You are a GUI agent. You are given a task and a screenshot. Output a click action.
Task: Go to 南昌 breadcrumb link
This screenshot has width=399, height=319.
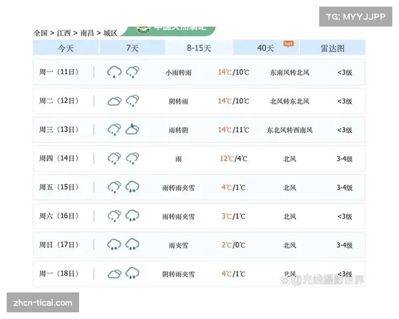pos(87,33)
